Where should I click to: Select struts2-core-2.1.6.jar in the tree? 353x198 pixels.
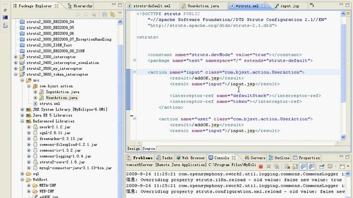62,162
